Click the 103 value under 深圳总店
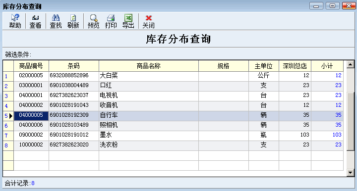The height and width of the screenshot is (191, 357). coord(304,135)
